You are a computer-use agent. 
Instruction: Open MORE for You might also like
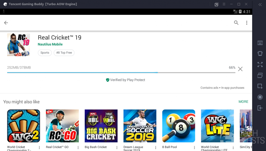[x=243, y=102]
